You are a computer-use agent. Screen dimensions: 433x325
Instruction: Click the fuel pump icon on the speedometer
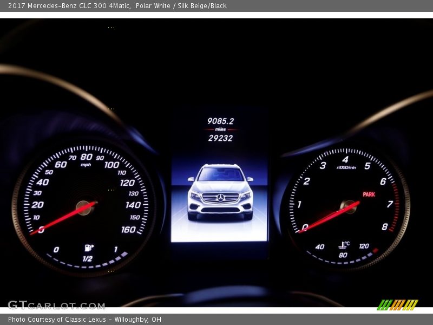[x=89, y=248]
